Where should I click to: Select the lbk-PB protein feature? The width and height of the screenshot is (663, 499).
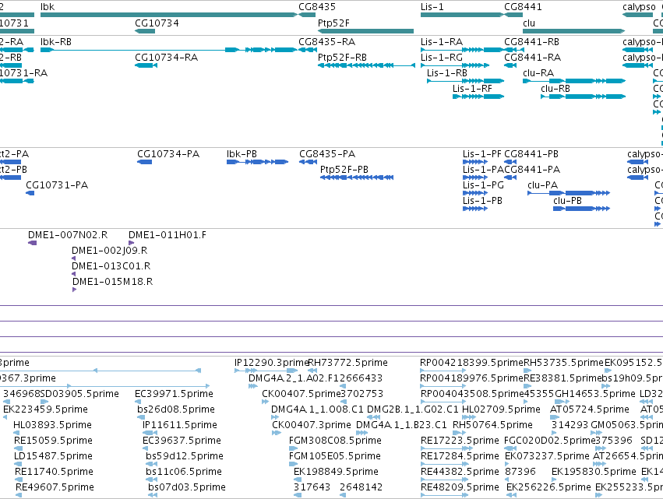(258, 162)
